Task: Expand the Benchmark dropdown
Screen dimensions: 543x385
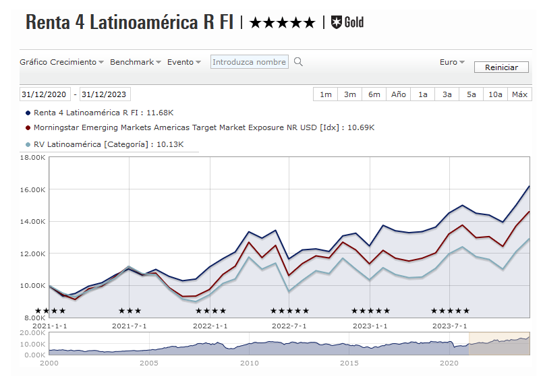Action: pyautogui.click(x=135, y=62)
